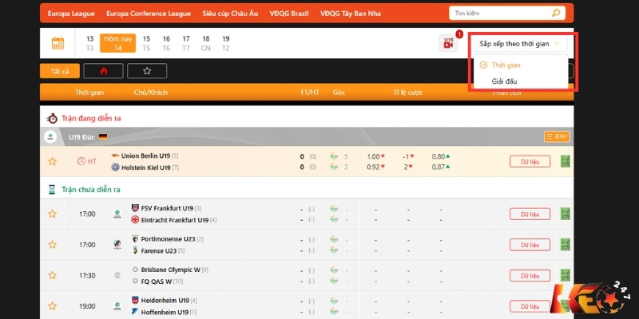Click league logo in FSV Frankfurt row
This screenshot has height=319, width=639.
[x=117, y=214]
